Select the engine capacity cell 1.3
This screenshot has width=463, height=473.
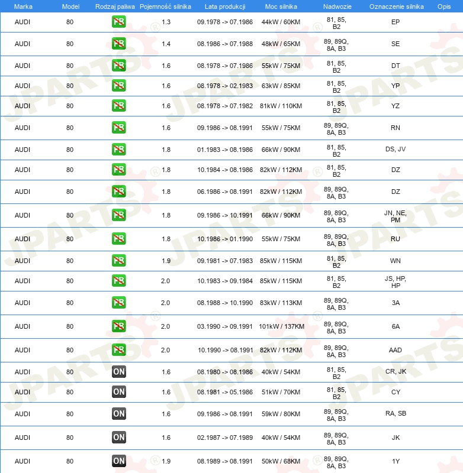tap(166, 22)
